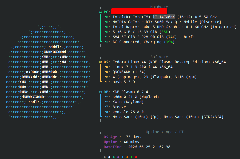Click the KWin (Wayland) text
Image resolution: width=240 pixels, height=159 pixels.
click(x=128, y=102)
